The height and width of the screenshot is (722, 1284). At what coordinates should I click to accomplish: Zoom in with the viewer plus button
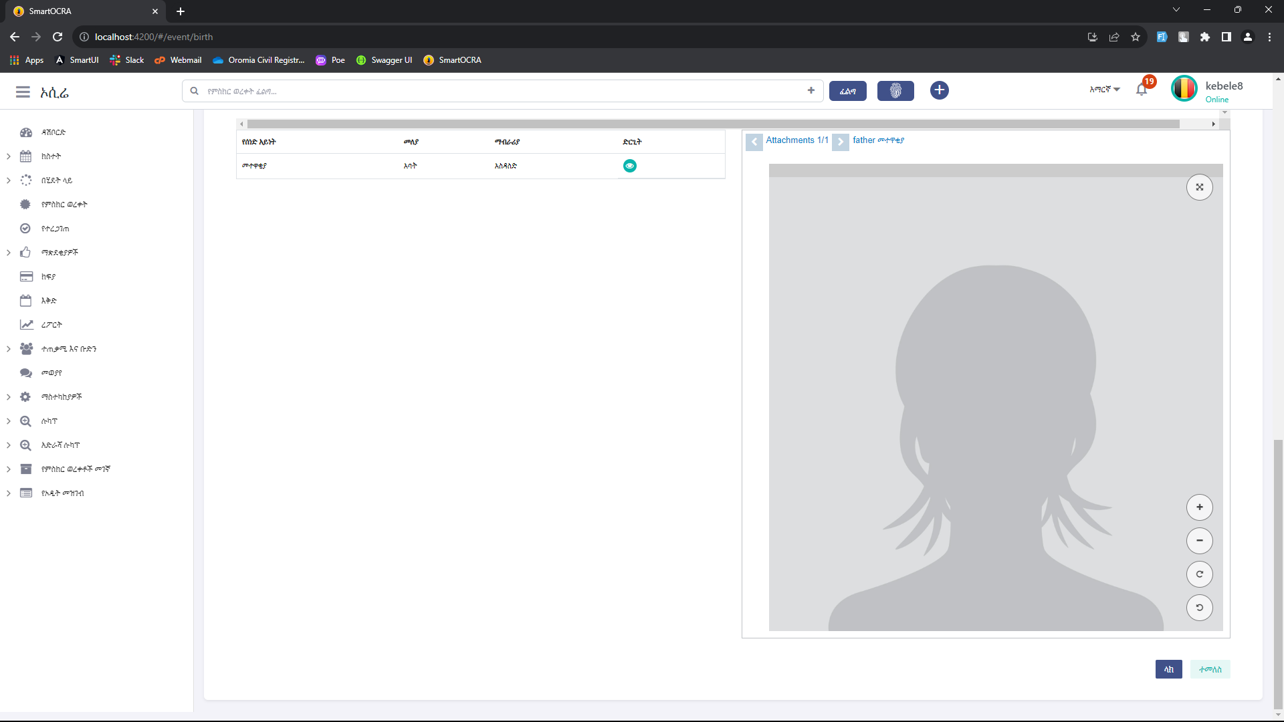coord(1200,507)
